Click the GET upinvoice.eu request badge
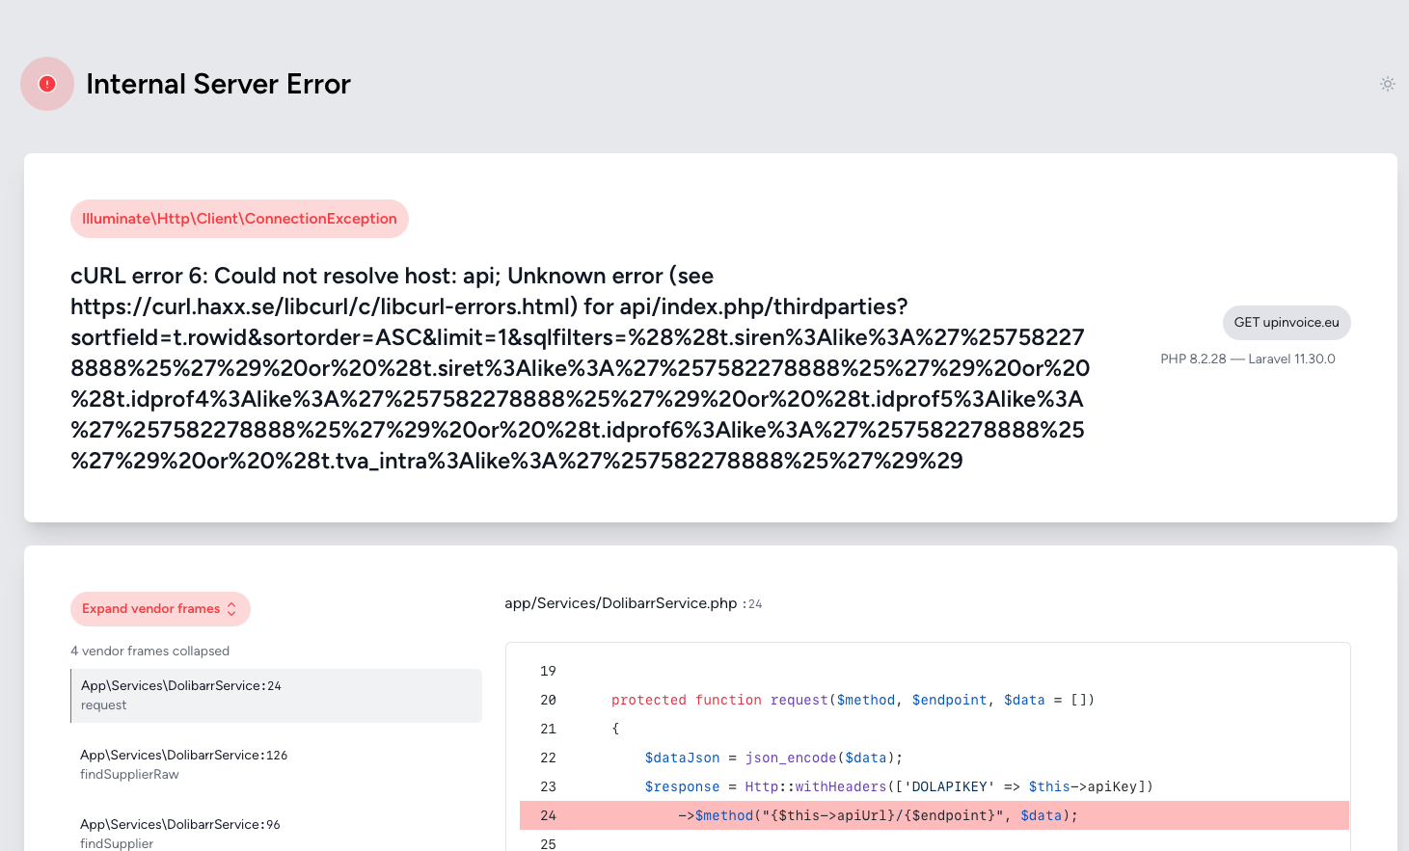This screenshot has width=1409, height=851. click(x=1287, y=323)
